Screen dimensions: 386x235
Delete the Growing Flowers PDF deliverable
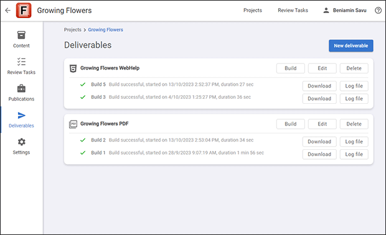[354, 124]
